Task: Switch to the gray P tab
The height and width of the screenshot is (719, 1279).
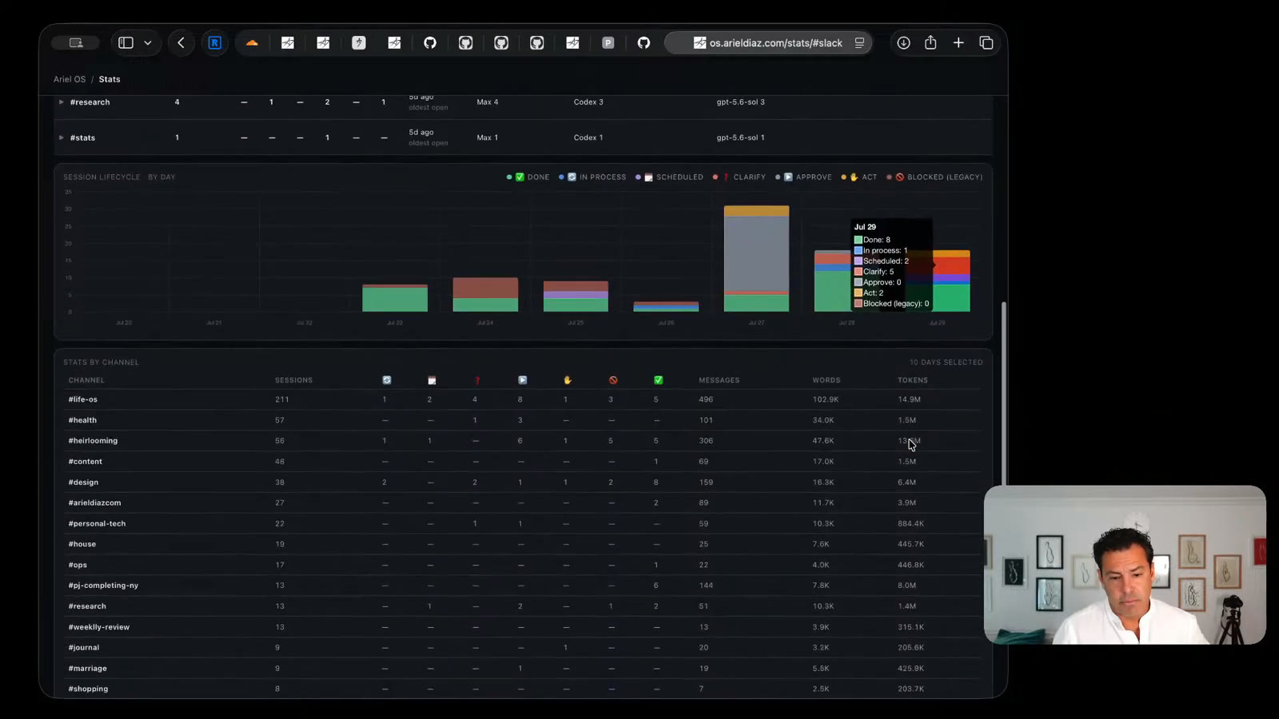Action: [x=608, y=43]
